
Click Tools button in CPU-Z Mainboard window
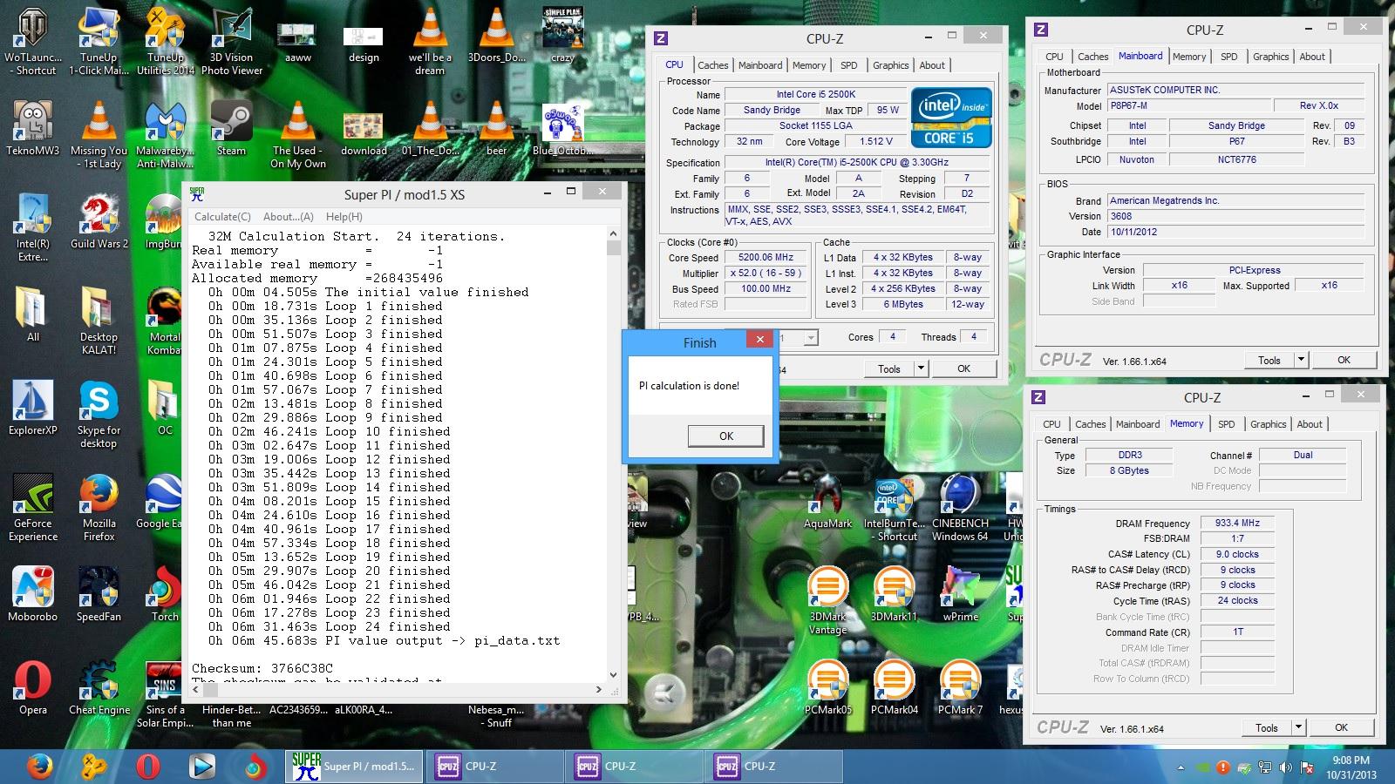(x=1269, y=360)
